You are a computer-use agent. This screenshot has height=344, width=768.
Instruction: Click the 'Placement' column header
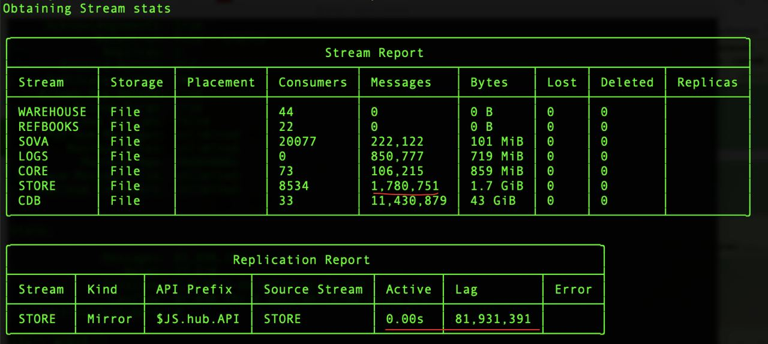[221, 82]
